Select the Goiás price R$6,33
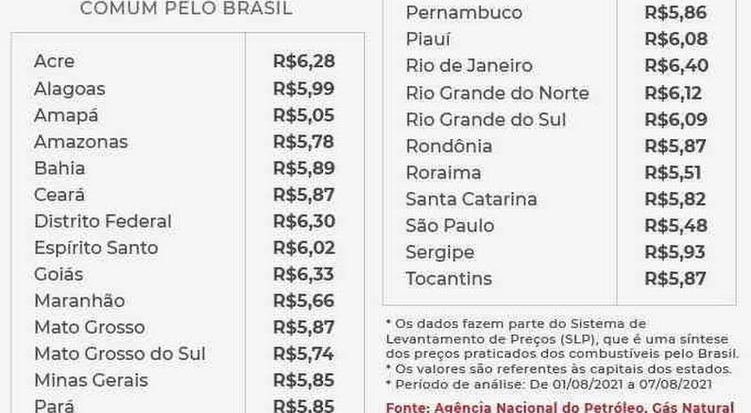Viewport: 751px width, 413px height. [303, 274]
